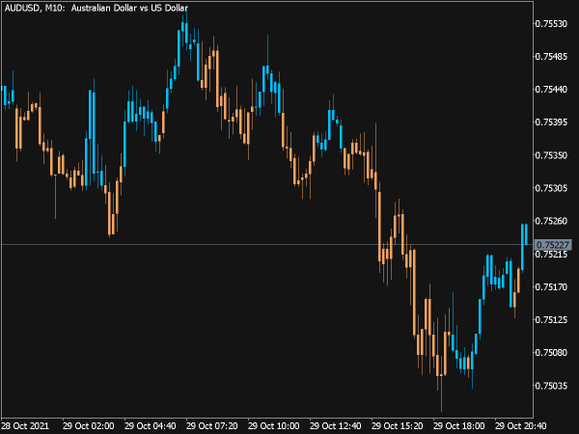Click the 0.75035 price scale label
579x434 pixels.
[551, 386]
